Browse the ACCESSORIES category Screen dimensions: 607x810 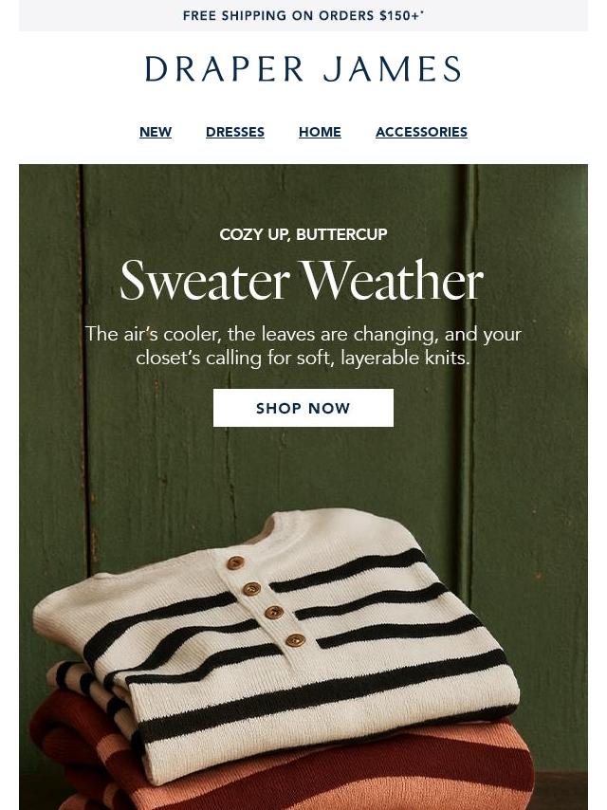(x=421, y=132)
